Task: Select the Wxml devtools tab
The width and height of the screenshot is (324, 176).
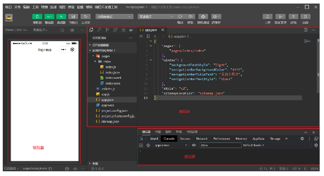Action: [x=154, y=139]
